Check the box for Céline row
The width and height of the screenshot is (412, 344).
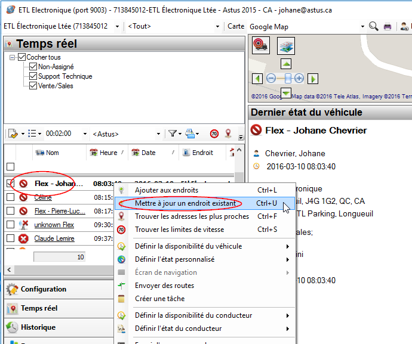pos(10,197)
